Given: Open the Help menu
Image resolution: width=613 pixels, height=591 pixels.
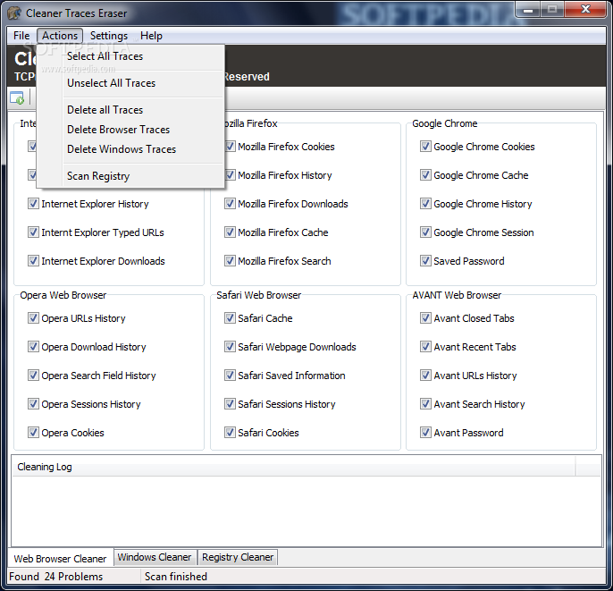Looking at the screenshot, I should pos(151,36).
